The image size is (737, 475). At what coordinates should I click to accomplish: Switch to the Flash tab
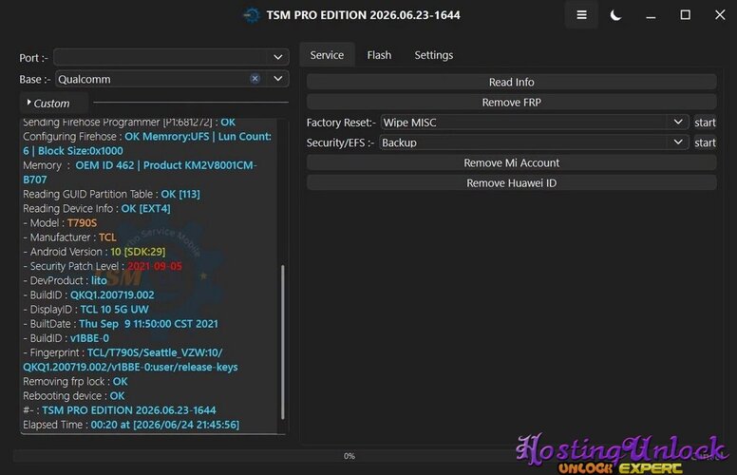click(379, 55)
